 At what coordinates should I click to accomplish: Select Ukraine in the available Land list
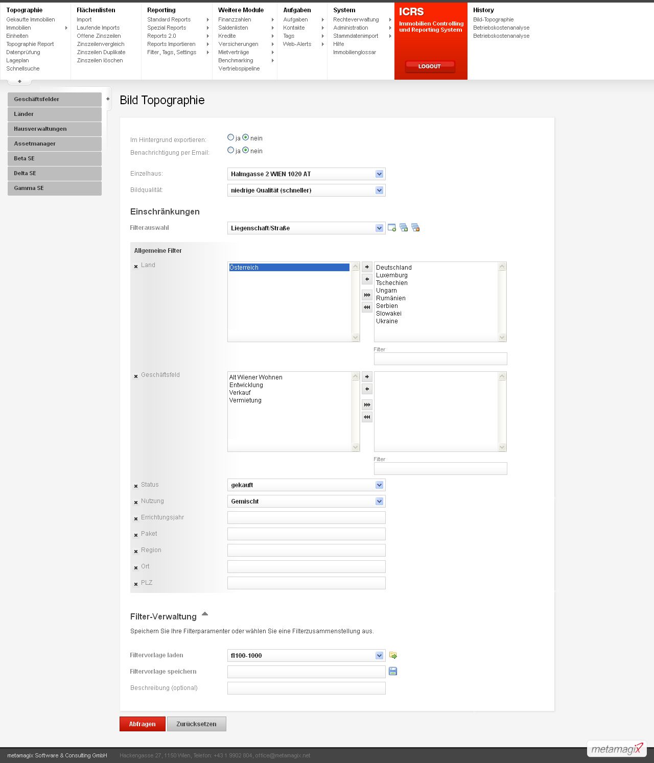click(x=387, y=321)
